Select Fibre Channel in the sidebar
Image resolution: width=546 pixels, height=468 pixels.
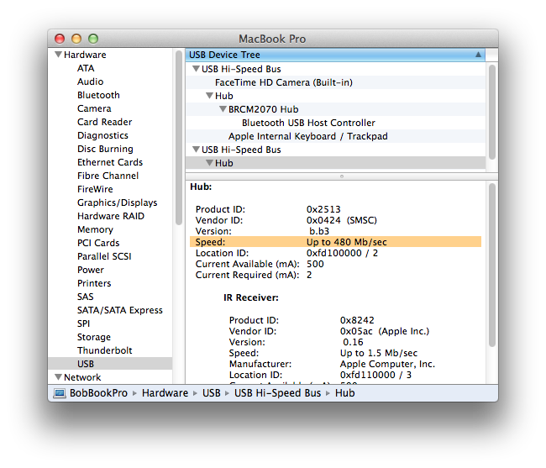click(108, 176)
